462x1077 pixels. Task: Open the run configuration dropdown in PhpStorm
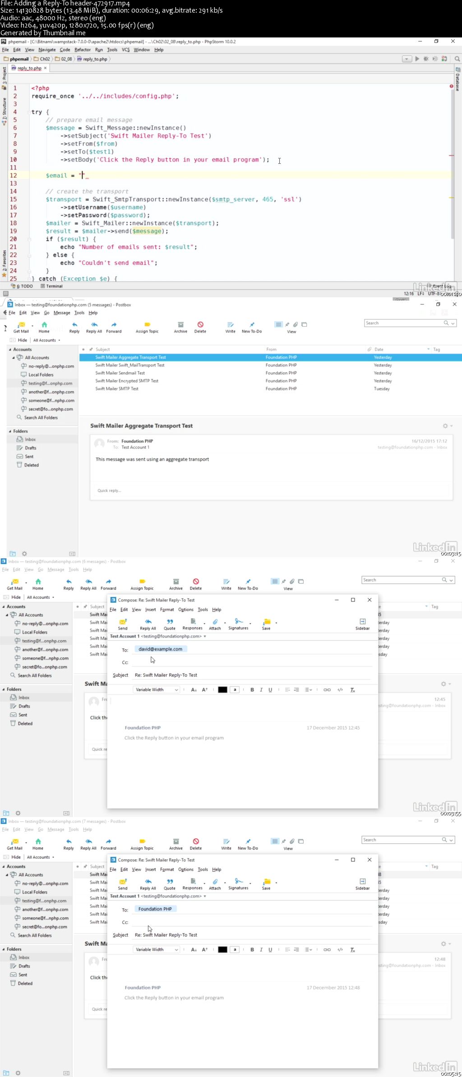pyautogui.click(x=407, y=59)
